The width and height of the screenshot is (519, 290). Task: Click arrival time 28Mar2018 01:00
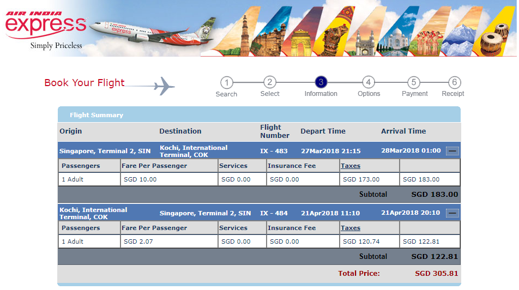[x=411, y=150]
